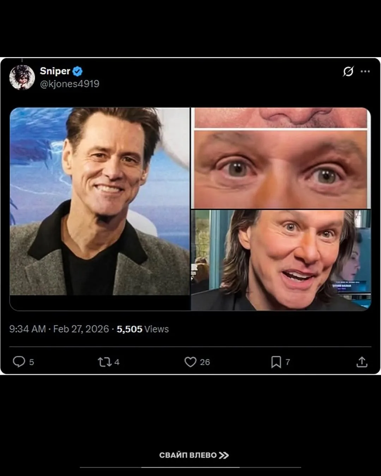Viewport: 381px width, 476px height.
Task: Click the display name Sniper
Action: coord(55,71)
